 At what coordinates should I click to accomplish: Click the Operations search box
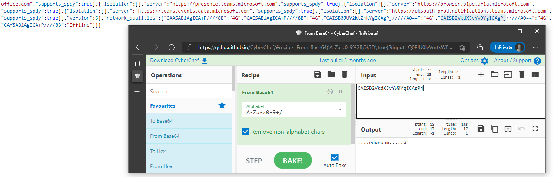(189, 91)
